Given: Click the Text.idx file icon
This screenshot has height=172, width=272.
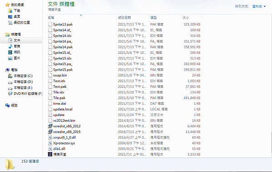Looking at the screenshot, I should (x=50, y=81).
